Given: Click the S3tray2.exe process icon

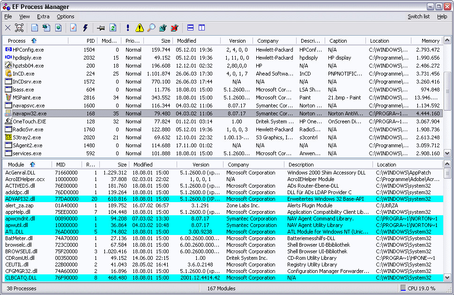Looking at the screenshot, I should pos(8,137).
